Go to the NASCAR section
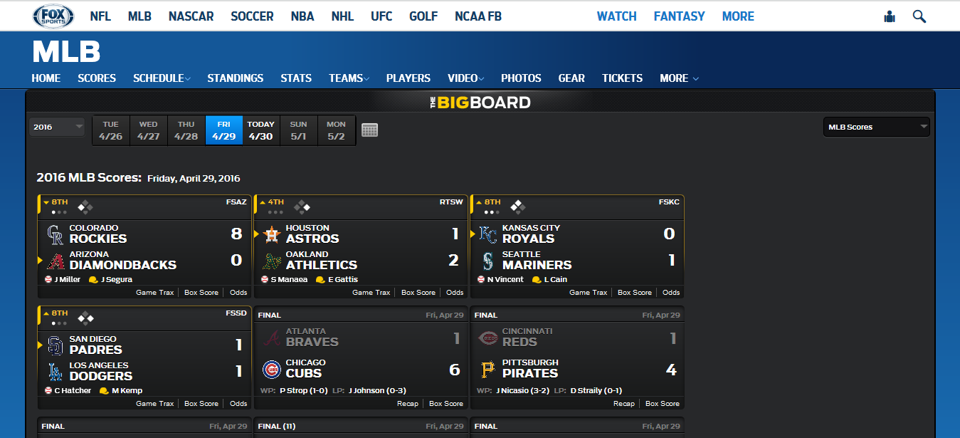Screen dimensions: 960x438 point(191,16)
